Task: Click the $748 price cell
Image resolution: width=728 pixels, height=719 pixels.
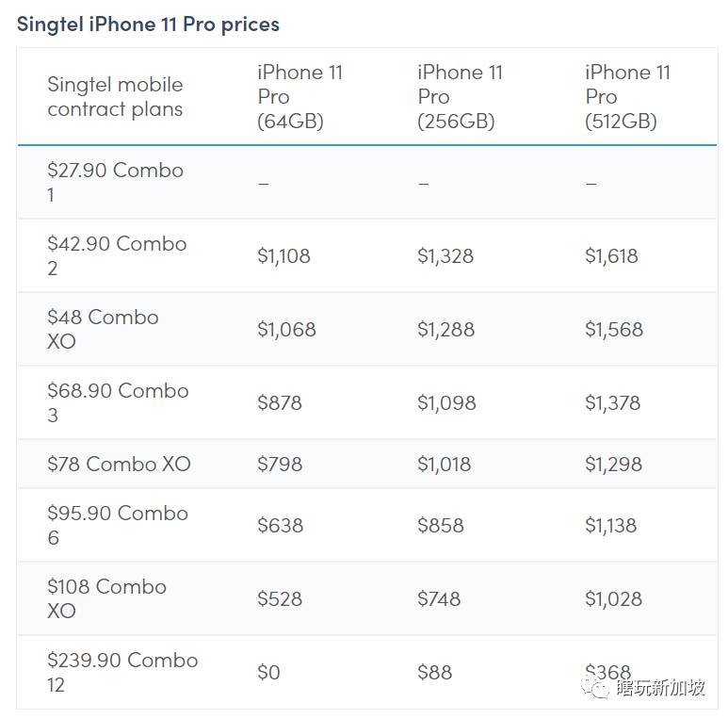Action: point(439,598)
